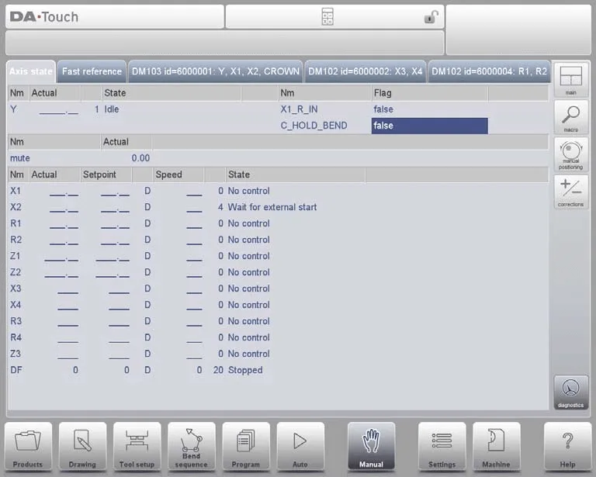Select the Z1 axis row label
Screen dimensions: 596x477
coord(16,256)
